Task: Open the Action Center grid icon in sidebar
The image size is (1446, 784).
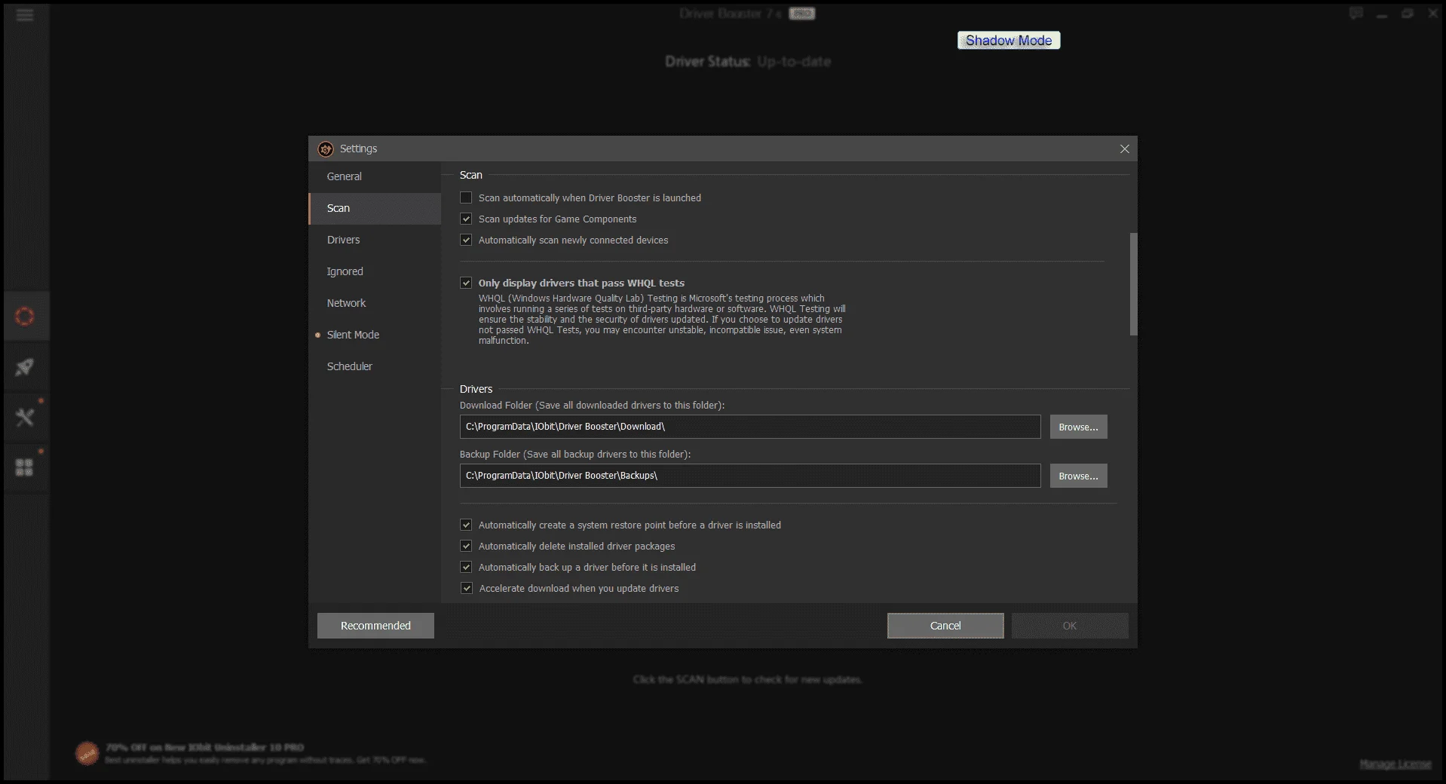Action: 25,467
